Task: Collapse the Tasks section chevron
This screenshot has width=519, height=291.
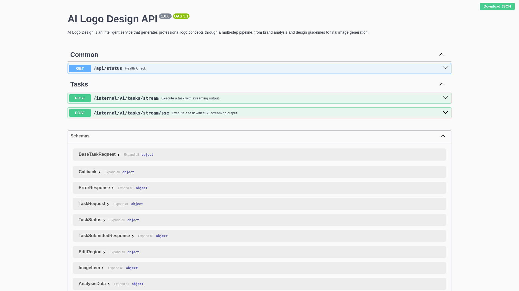Action: point(442,84)
